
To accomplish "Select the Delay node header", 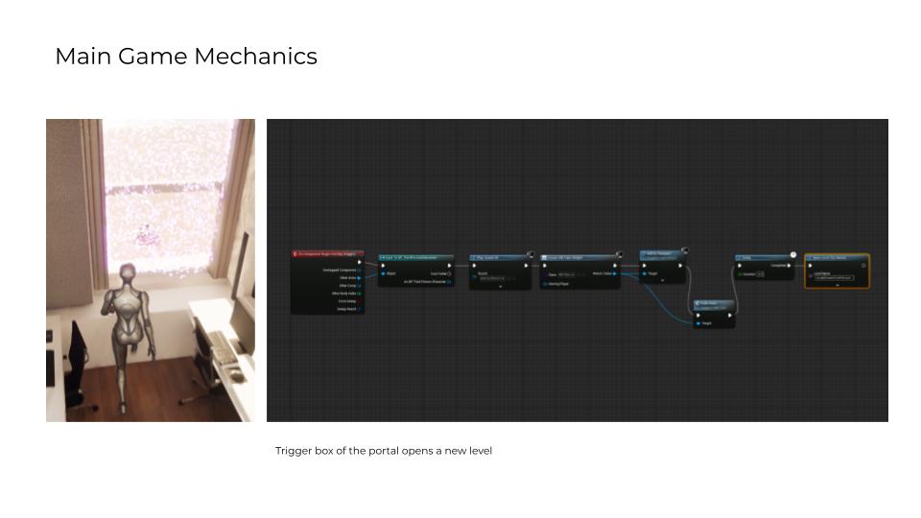I will (x=763, y=257).
